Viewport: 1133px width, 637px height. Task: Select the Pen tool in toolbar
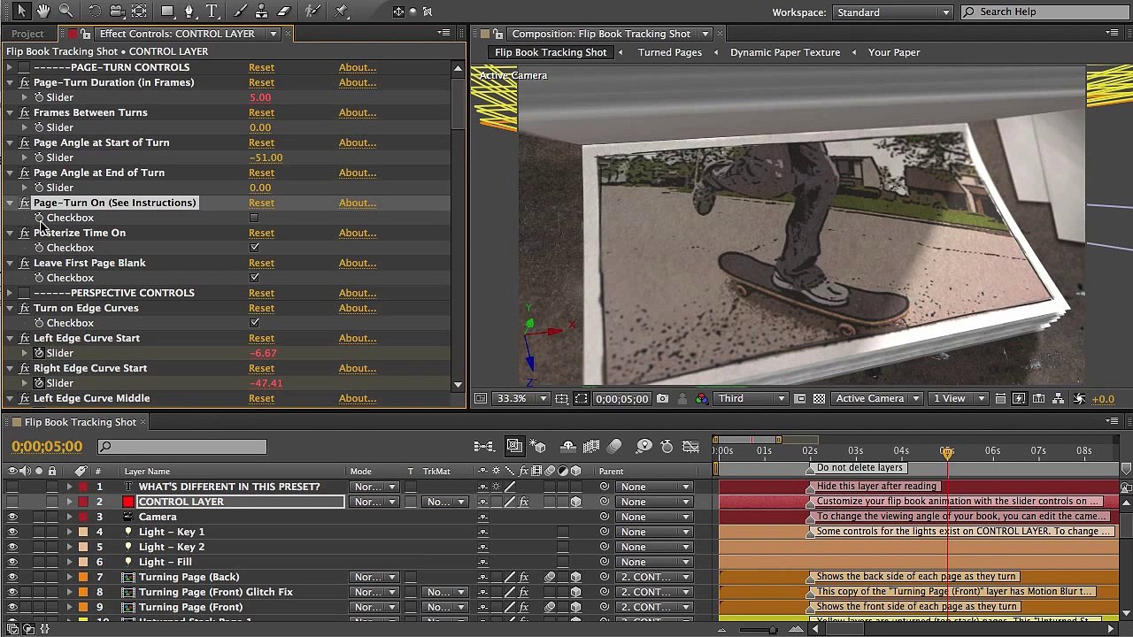(189, 12)
